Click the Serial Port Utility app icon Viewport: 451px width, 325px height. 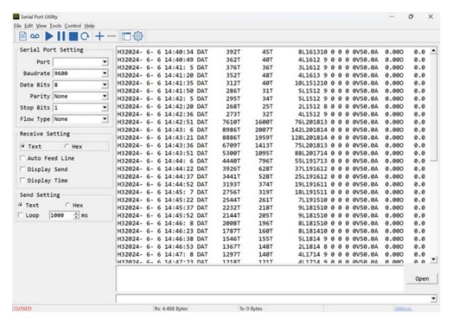(16, 17)
